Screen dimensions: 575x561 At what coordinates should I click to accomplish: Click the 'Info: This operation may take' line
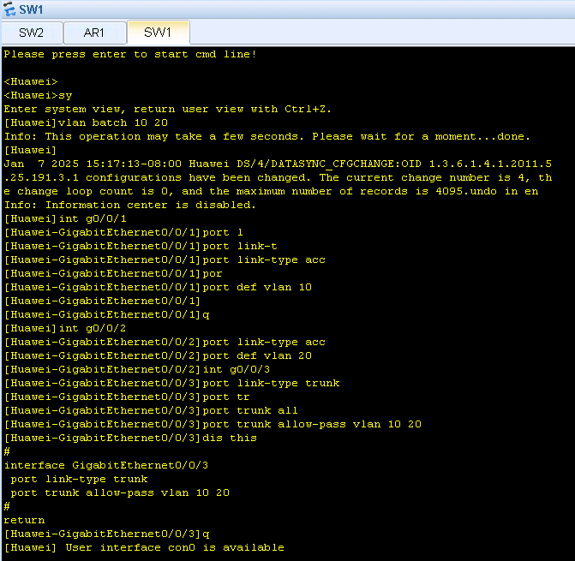[x=267, y=137]
